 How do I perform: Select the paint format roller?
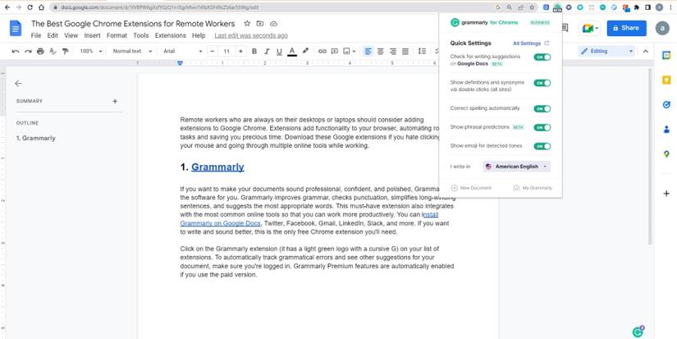click(65, 52)
